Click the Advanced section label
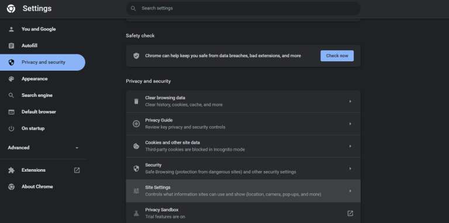Viewport: 449px width, 223px height. pyautogui.click(x=19, y=148)
